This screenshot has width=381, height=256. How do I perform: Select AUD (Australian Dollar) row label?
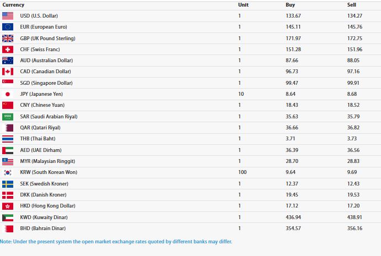click(x=46, y=61)
